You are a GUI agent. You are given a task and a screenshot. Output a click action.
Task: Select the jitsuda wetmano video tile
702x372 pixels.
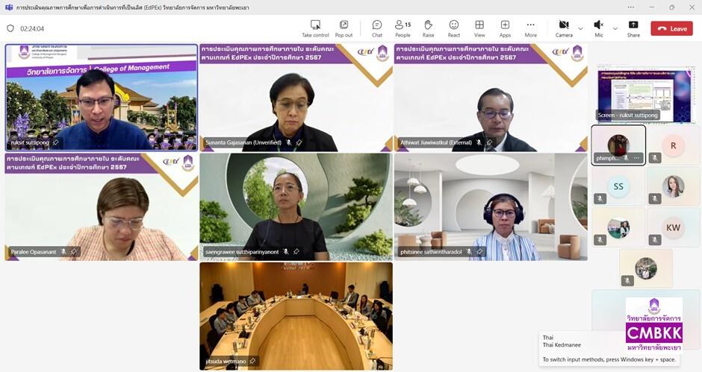296,315
